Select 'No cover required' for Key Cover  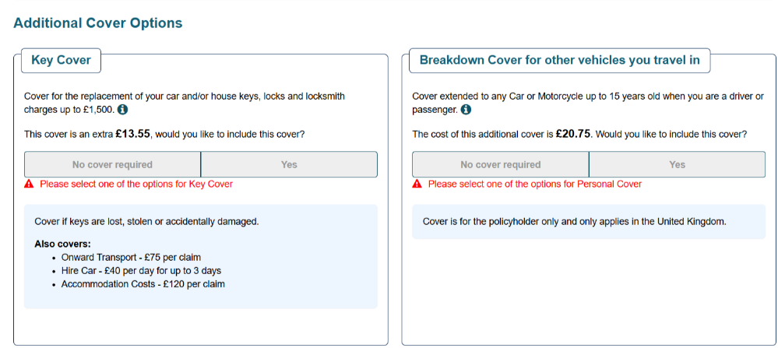(113, 164)
